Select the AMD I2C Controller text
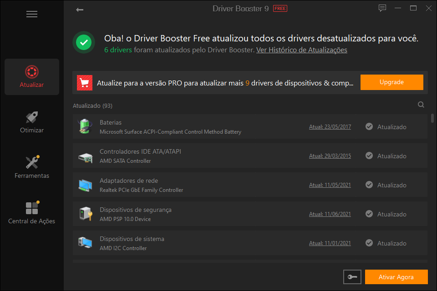This screenshot has height=291, width=437. 123,248
